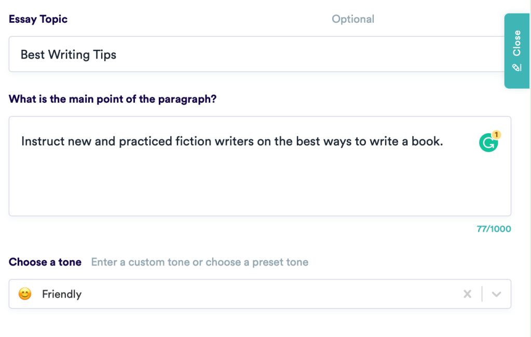Click the 'Enter a custom tone' hint text
Image resolution: width=531 pixels, height=337 pixels.
200,262
